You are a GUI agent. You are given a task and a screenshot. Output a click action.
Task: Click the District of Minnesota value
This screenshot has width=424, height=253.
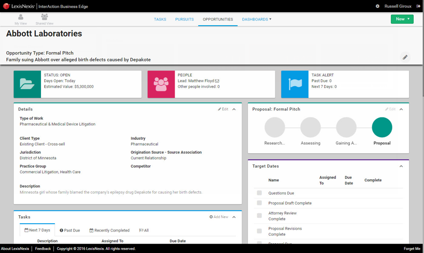tap(38, 158)
